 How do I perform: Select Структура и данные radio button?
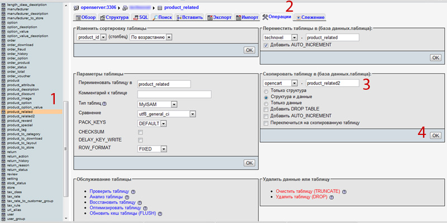266,97
